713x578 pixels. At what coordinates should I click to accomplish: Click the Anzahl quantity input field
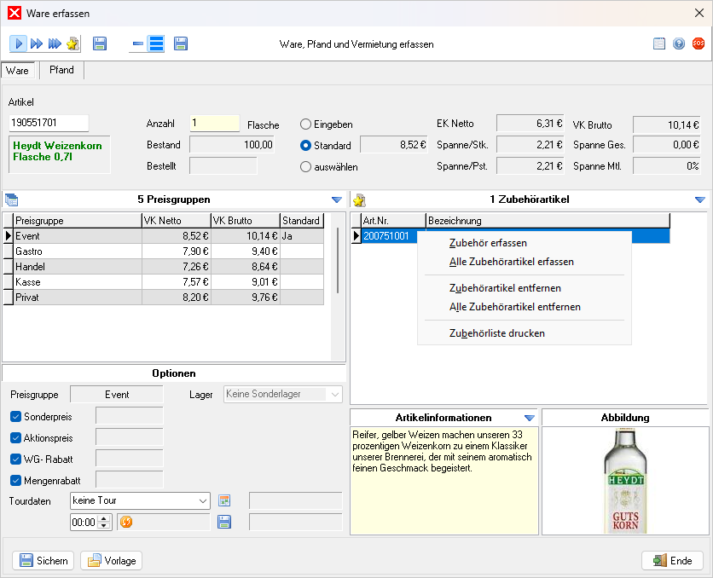click(214, 123)
